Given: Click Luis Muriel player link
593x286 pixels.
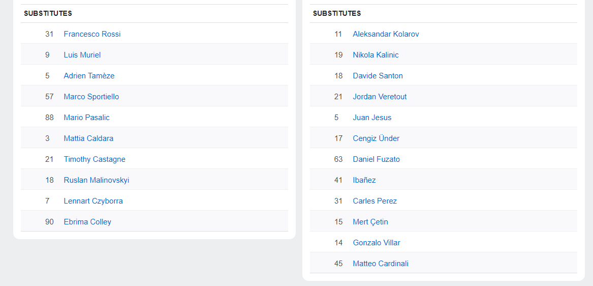Looking at the screenshot, I should 82,55.
